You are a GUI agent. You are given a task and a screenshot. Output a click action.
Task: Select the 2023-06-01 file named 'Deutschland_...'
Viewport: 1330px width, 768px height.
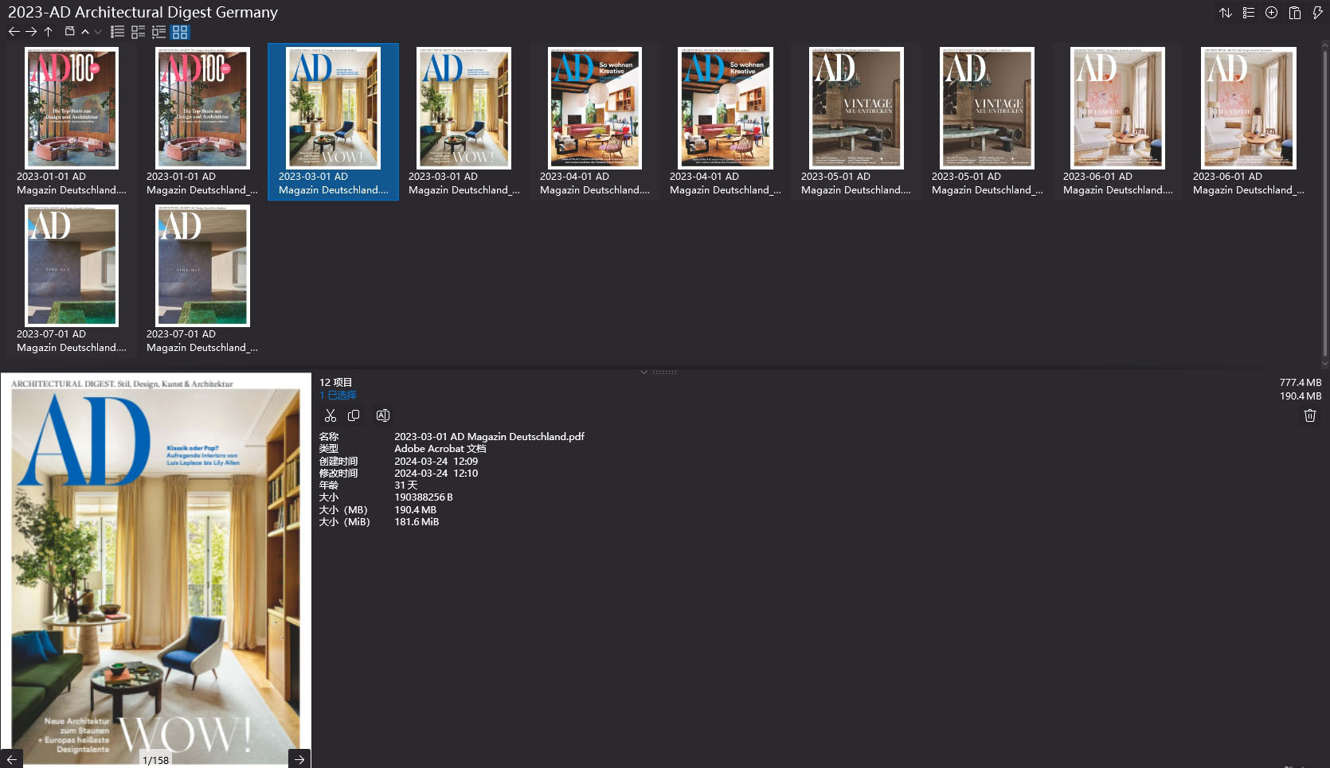[1249, 122]
